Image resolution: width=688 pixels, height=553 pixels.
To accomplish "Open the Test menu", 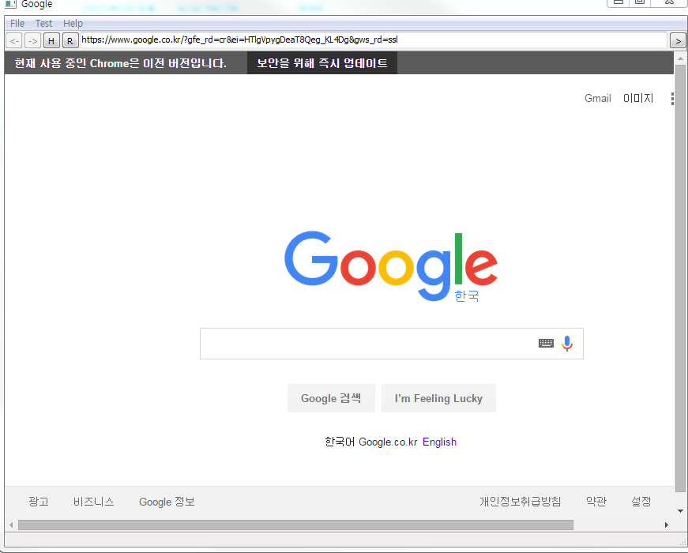I will coord(43,23).
